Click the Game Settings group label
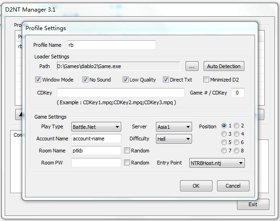This screenshot has height=221, width=280. pos(50,117)
